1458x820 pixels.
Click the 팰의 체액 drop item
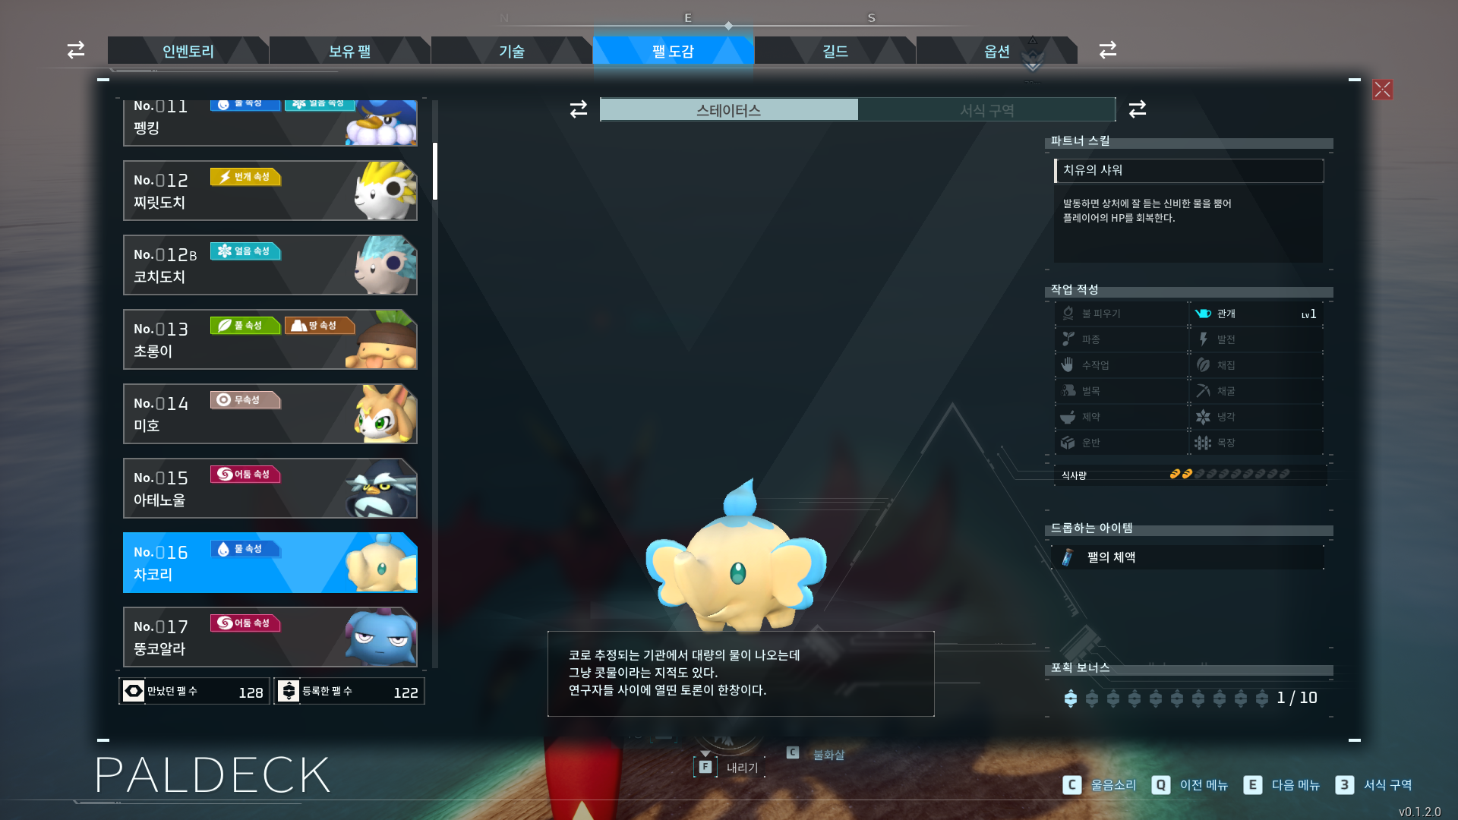point(1188,557)
